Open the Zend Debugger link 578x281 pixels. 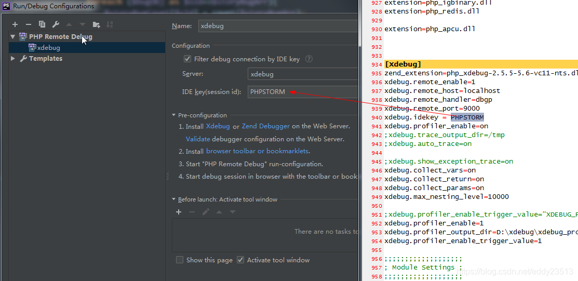click(266, 126)
